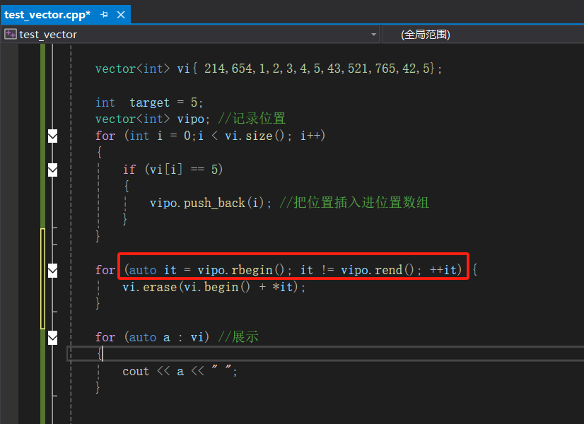Collapse the 'for (auto a : vi)' block
Viewport: 584px width, 424px height.
[x=53, y=338]
